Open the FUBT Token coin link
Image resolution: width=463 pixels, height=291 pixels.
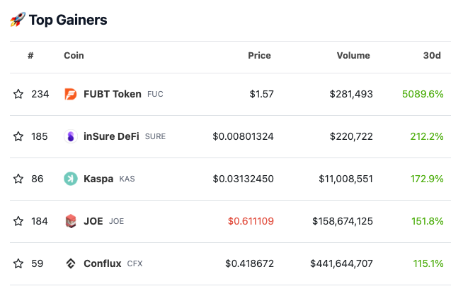[113, 94]
